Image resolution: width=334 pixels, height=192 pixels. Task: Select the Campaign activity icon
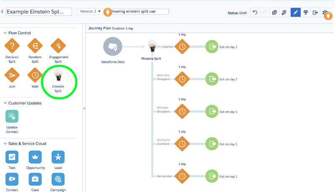point(58,179)
